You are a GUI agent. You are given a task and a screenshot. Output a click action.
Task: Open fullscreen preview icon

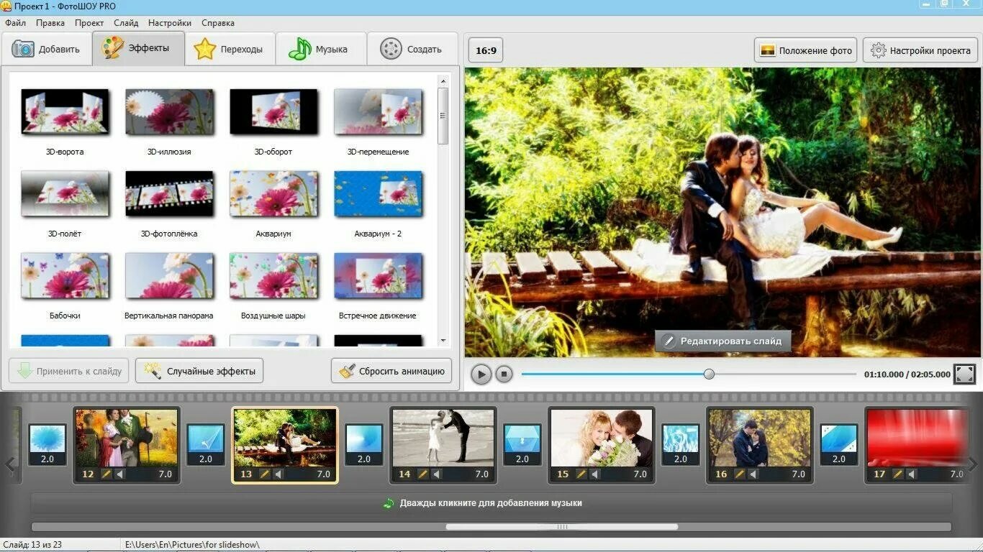(964, 374)
